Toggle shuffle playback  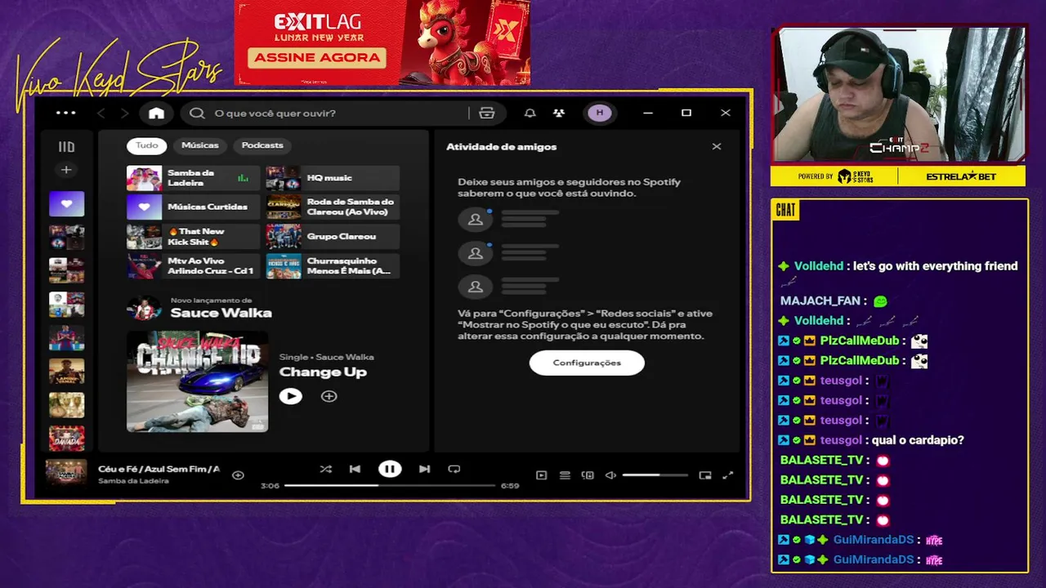pyautogui.click(x=326, y=469)
